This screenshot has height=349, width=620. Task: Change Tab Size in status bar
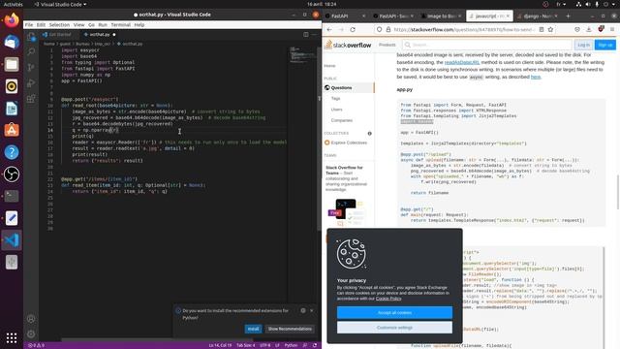(x=245, y=345)
